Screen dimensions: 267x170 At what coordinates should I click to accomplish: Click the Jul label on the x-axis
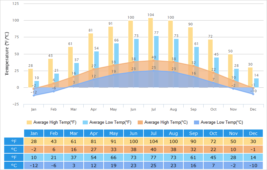153,109
